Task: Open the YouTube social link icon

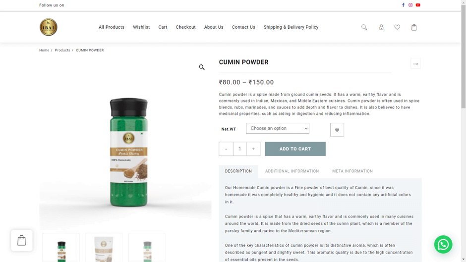Action: [418, 5]
